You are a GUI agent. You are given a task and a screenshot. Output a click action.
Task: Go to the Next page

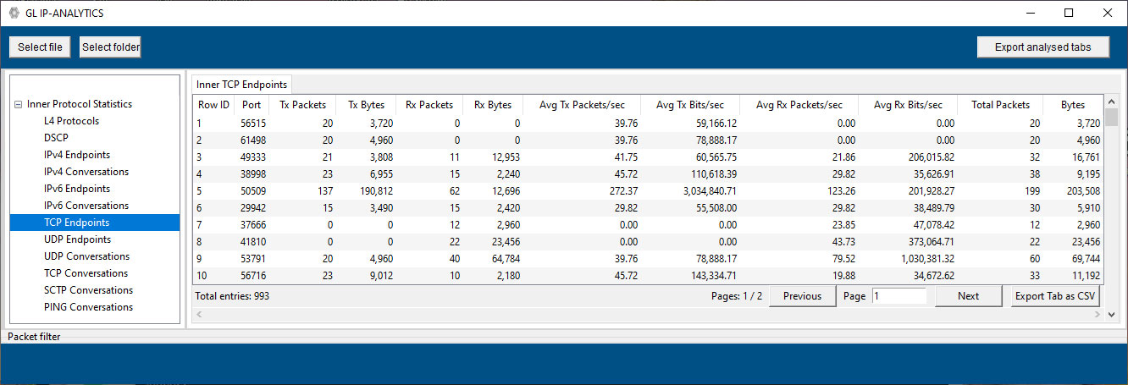pyautogui.click(x=968, y=296)
